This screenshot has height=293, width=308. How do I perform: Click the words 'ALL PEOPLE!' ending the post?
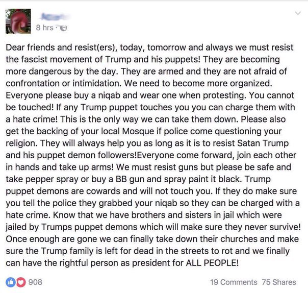click(212, 263)
